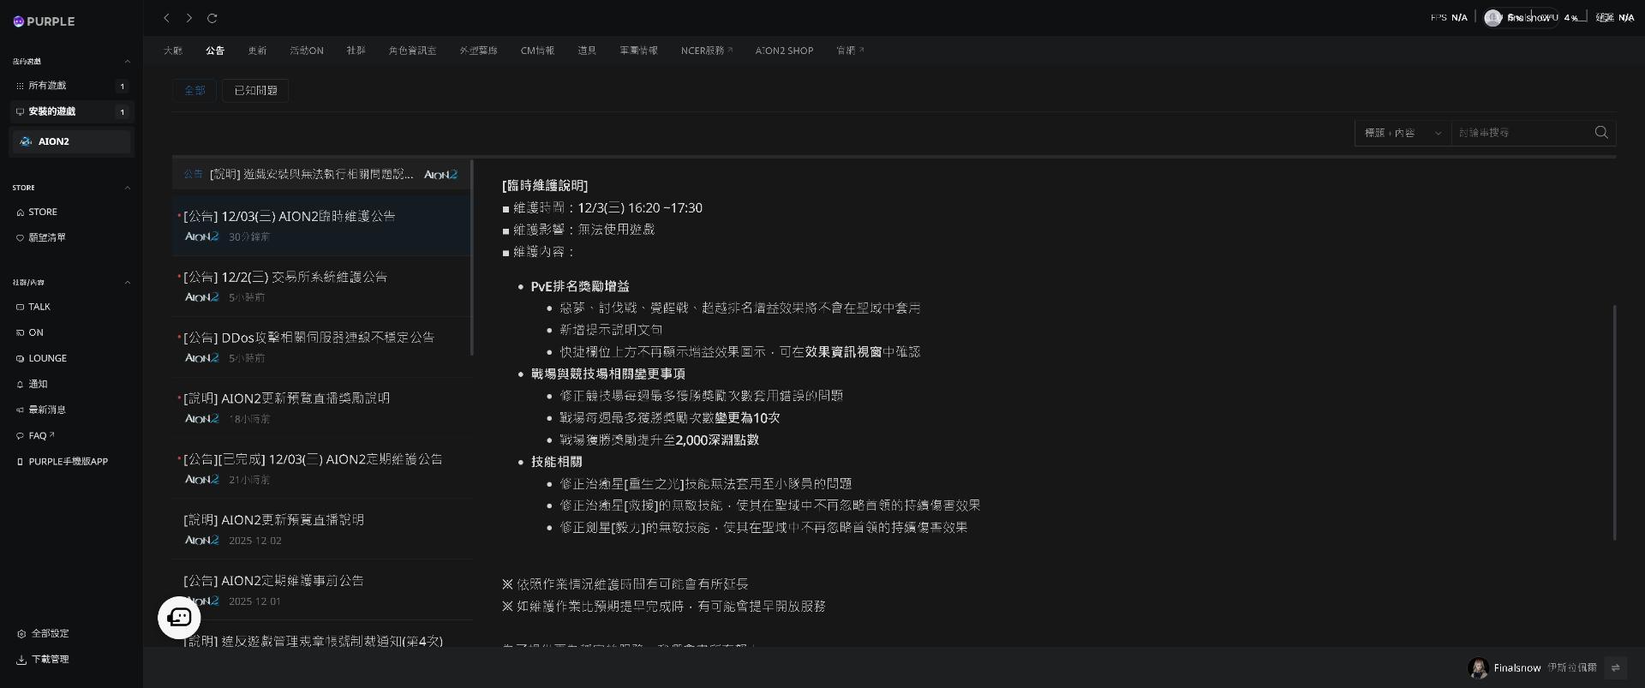
Task: Open the 官網 external link tab
Action: click(850, 51)
